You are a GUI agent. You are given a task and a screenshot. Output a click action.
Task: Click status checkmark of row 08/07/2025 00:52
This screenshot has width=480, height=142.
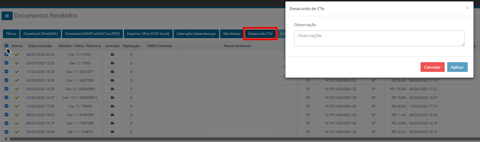pos(17,55)
